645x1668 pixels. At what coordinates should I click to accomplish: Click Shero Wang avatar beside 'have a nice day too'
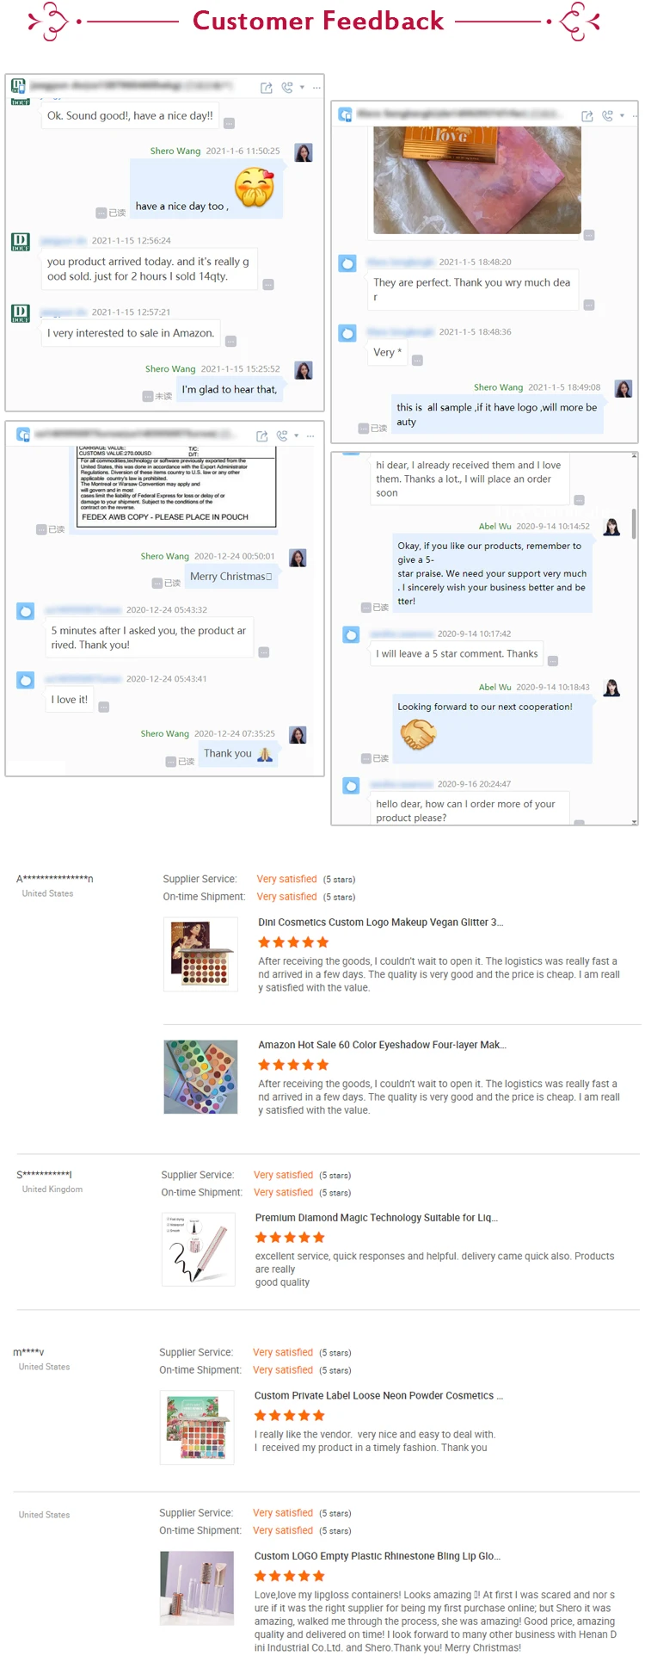pos(304,153)
